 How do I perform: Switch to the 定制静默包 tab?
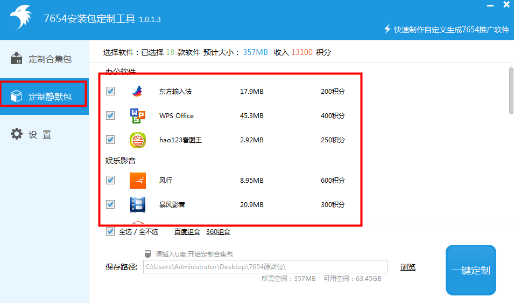point(44,96)
